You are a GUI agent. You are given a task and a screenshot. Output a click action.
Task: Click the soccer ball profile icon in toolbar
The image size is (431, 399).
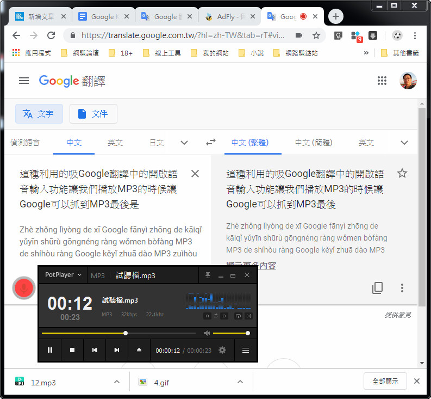(397, 35)
